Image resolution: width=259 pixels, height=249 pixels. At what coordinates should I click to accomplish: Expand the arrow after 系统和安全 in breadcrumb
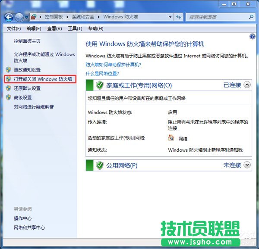click(x=99, y=17)
